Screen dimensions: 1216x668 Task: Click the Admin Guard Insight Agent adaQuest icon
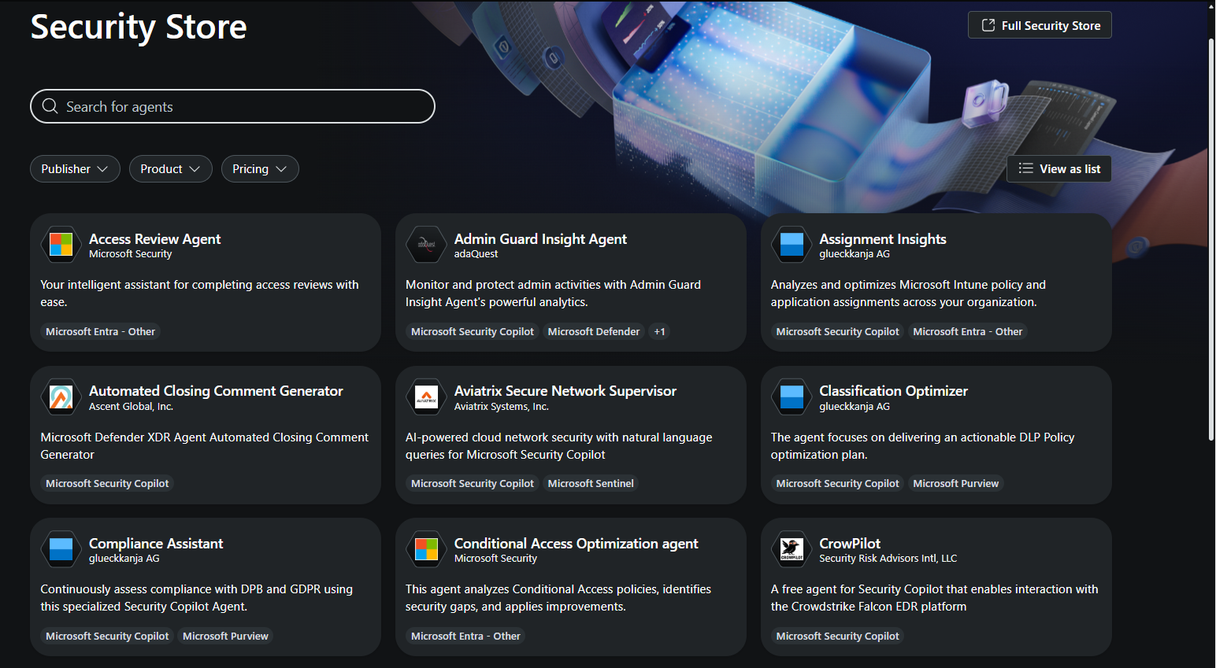point(426,245)
